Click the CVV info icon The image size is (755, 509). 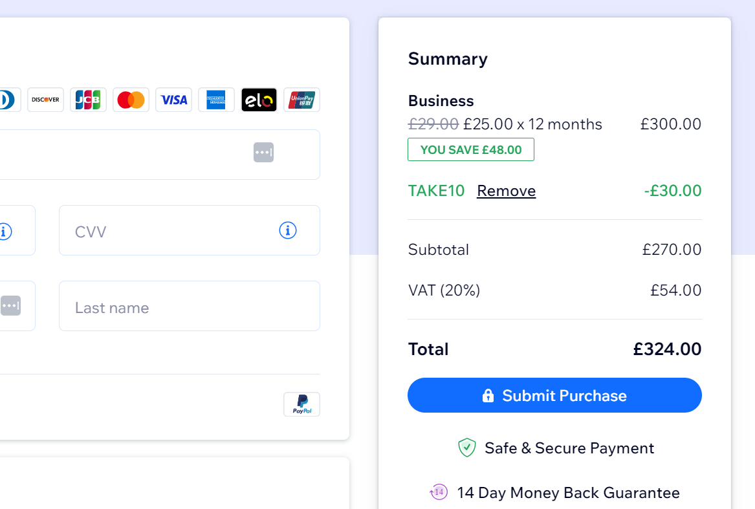[288, 230]
